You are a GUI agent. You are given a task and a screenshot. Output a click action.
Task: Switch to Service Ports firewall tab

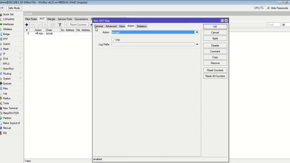tap(65, 19)
